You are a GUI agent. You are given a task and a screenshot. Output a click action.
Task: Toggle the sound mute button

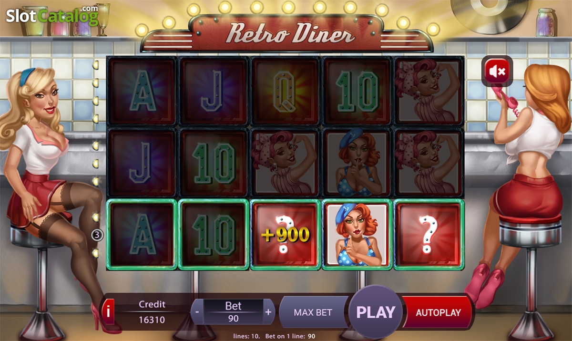[x=497, y=72]
